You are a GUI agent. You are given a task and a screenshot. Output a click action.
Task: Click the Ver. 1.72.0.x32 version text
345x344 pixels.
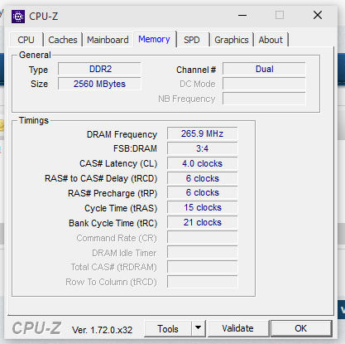(102, 330)
